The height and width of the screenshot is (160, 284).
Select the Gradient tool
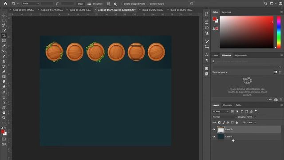click(x=4, y=76)
